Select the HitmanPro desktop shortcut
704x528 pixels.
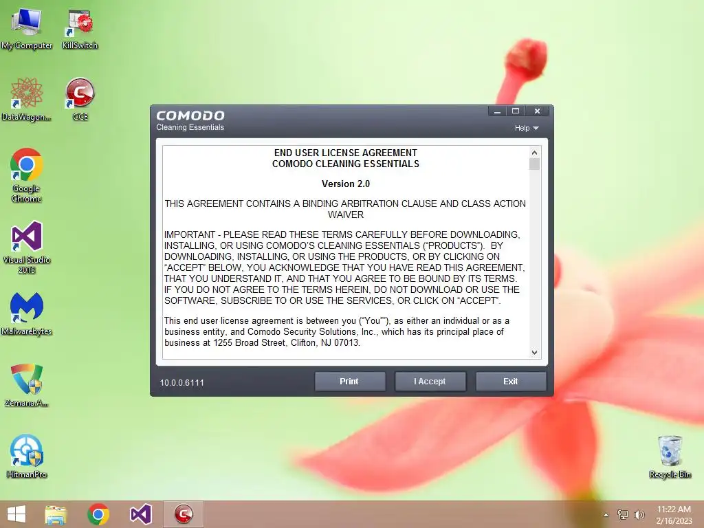[27, 456]
